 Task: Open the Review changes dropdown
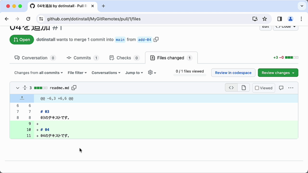278,73
